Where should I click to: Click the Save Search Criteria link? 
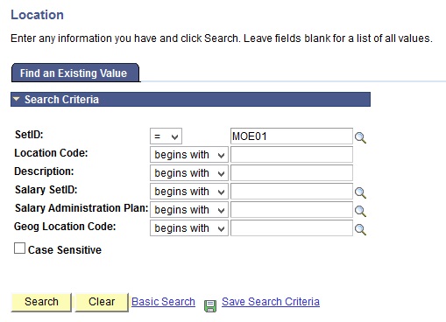[271, 302]
